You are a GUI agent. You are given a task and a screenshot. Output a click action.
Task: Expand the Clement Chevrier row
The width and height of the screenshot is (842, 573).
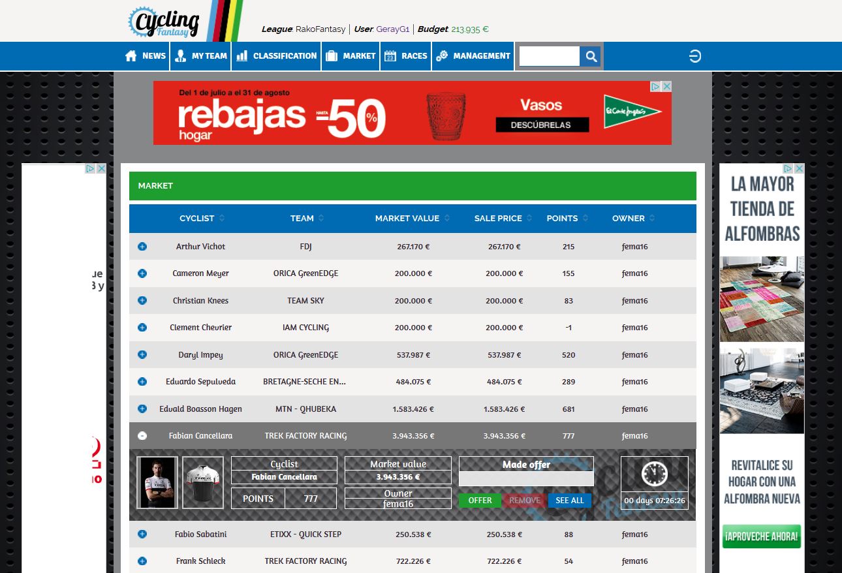pos(142,328)
